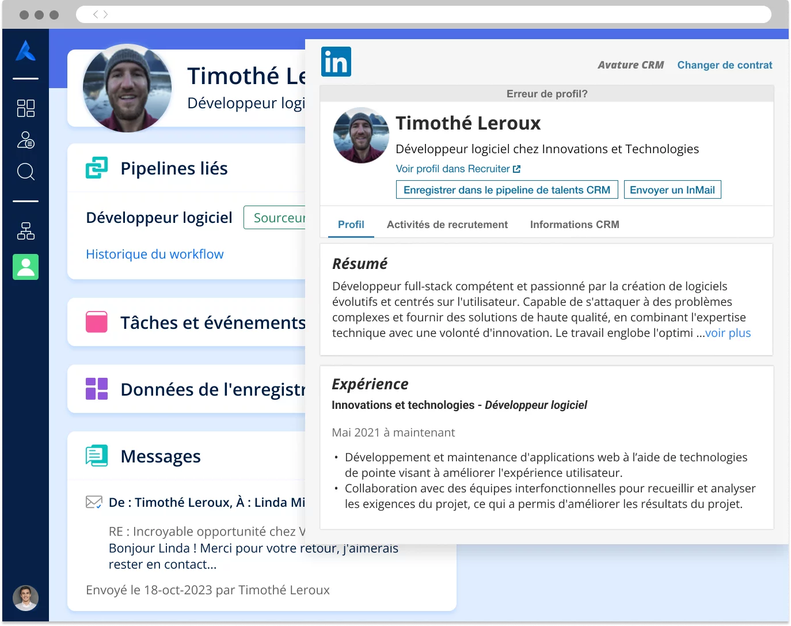The image size is (791, 626).
Task: Open the Informations CRM tab
Action: point(574,225)
